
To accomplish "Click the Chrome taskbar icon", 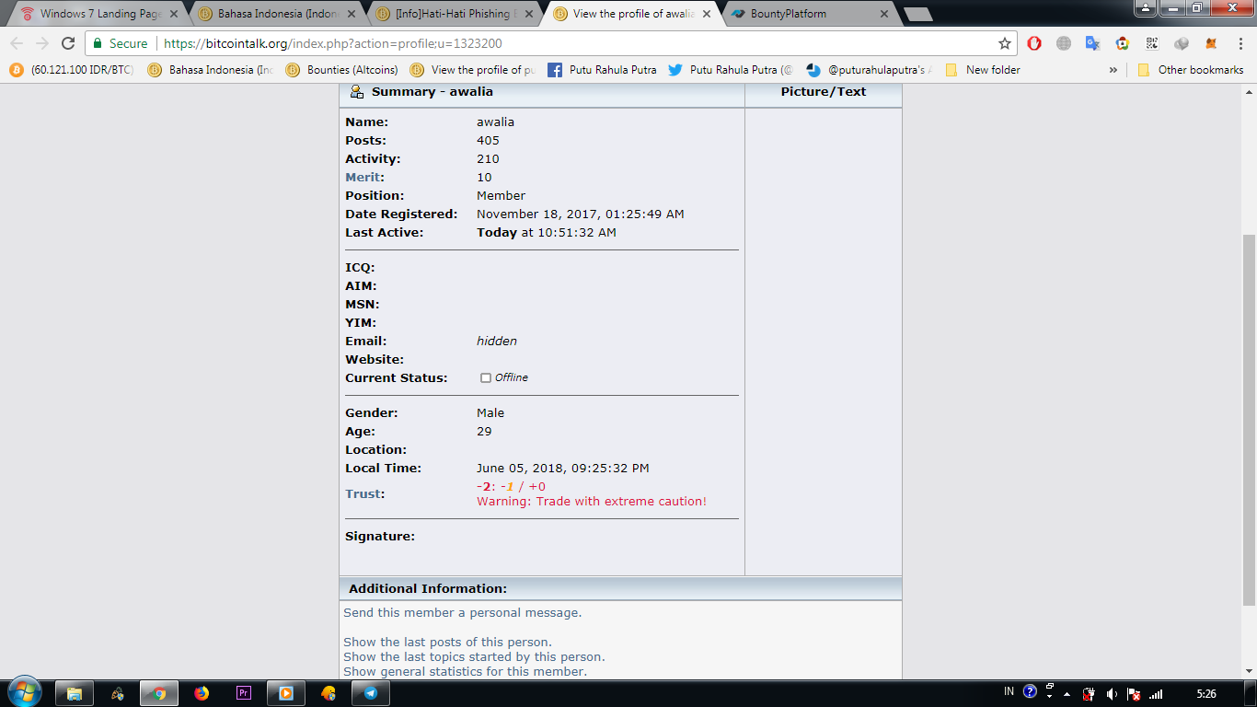I will pyautogui.click(x=159, y=693).
